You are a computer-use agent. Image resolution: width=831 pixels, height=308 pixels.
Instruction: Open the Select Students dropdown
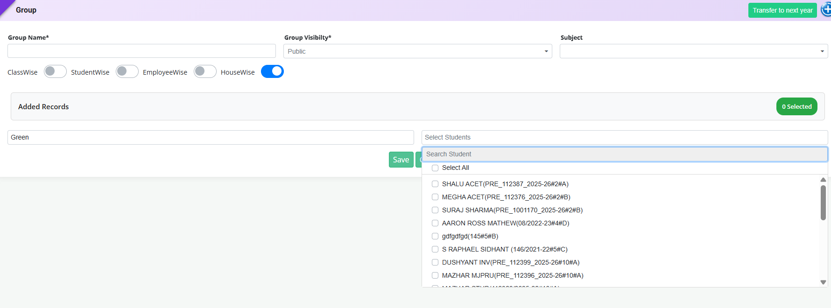coord(625,137)
